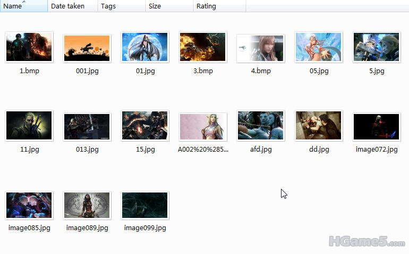Click the file name label 5.jpg

click(377, 71)
